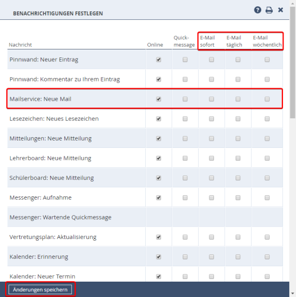Screen dimensions: 296x297
Task: Enable Quickmessage for Messenger: Aufnahme
Action: 185,197
